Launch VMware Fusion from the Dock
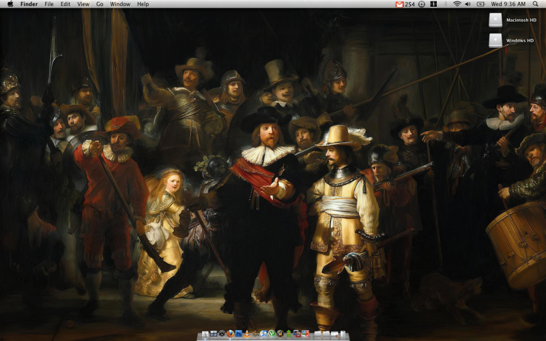 pyautogui.click(x=297, y=333)
